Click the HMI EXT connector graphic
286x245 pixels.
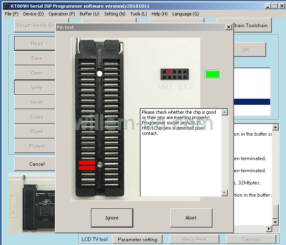(x=174, y=74)
